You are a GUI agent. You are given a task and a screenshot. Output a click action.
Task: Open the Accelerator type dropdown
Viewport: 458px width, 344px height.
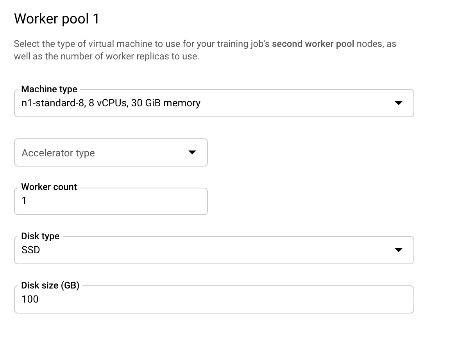coord(111,152)
